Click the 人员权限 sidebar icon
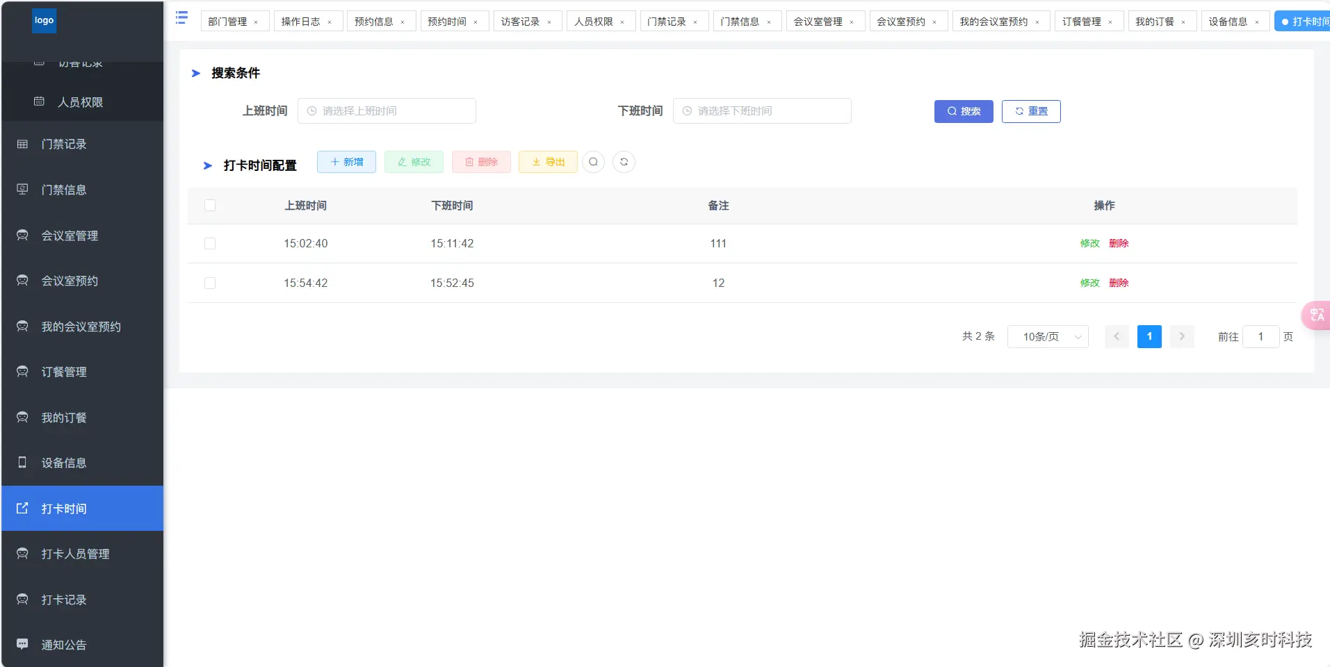 [40, 101]
